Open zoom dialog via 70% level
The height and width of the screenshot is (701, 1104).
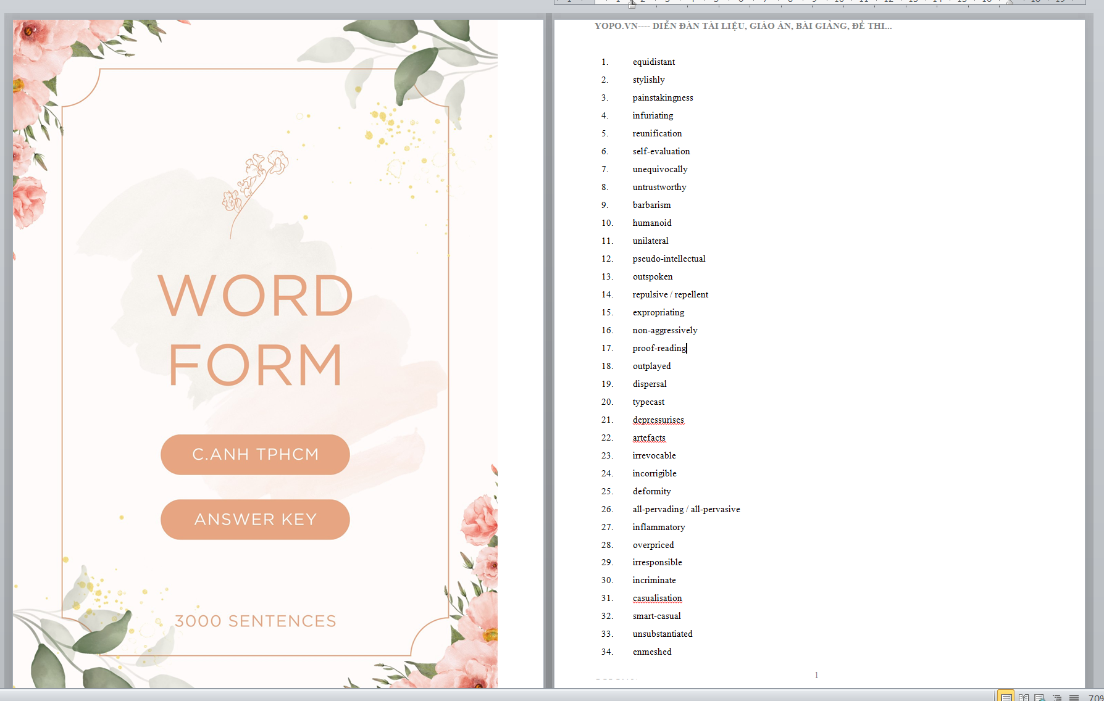[x=1096, y=697]
